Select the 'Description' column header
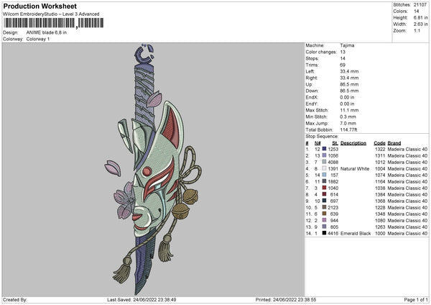Viewport: 431px width, 305px height. click(353, 143)
